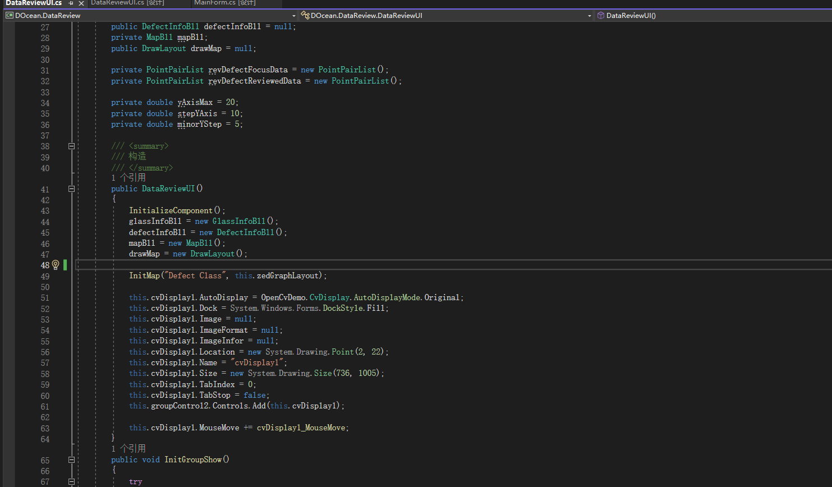Image resolution: width=832 pixels, height=487 pixels.
Task: Click 'MapB11' constructor call on line 46
Action: tap(199, 243)
